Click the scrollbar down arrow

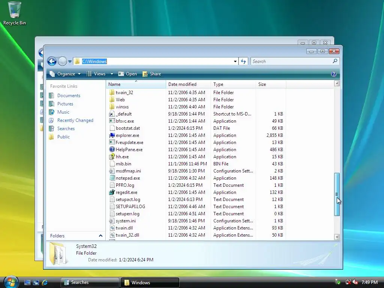[x=337, y=237]
